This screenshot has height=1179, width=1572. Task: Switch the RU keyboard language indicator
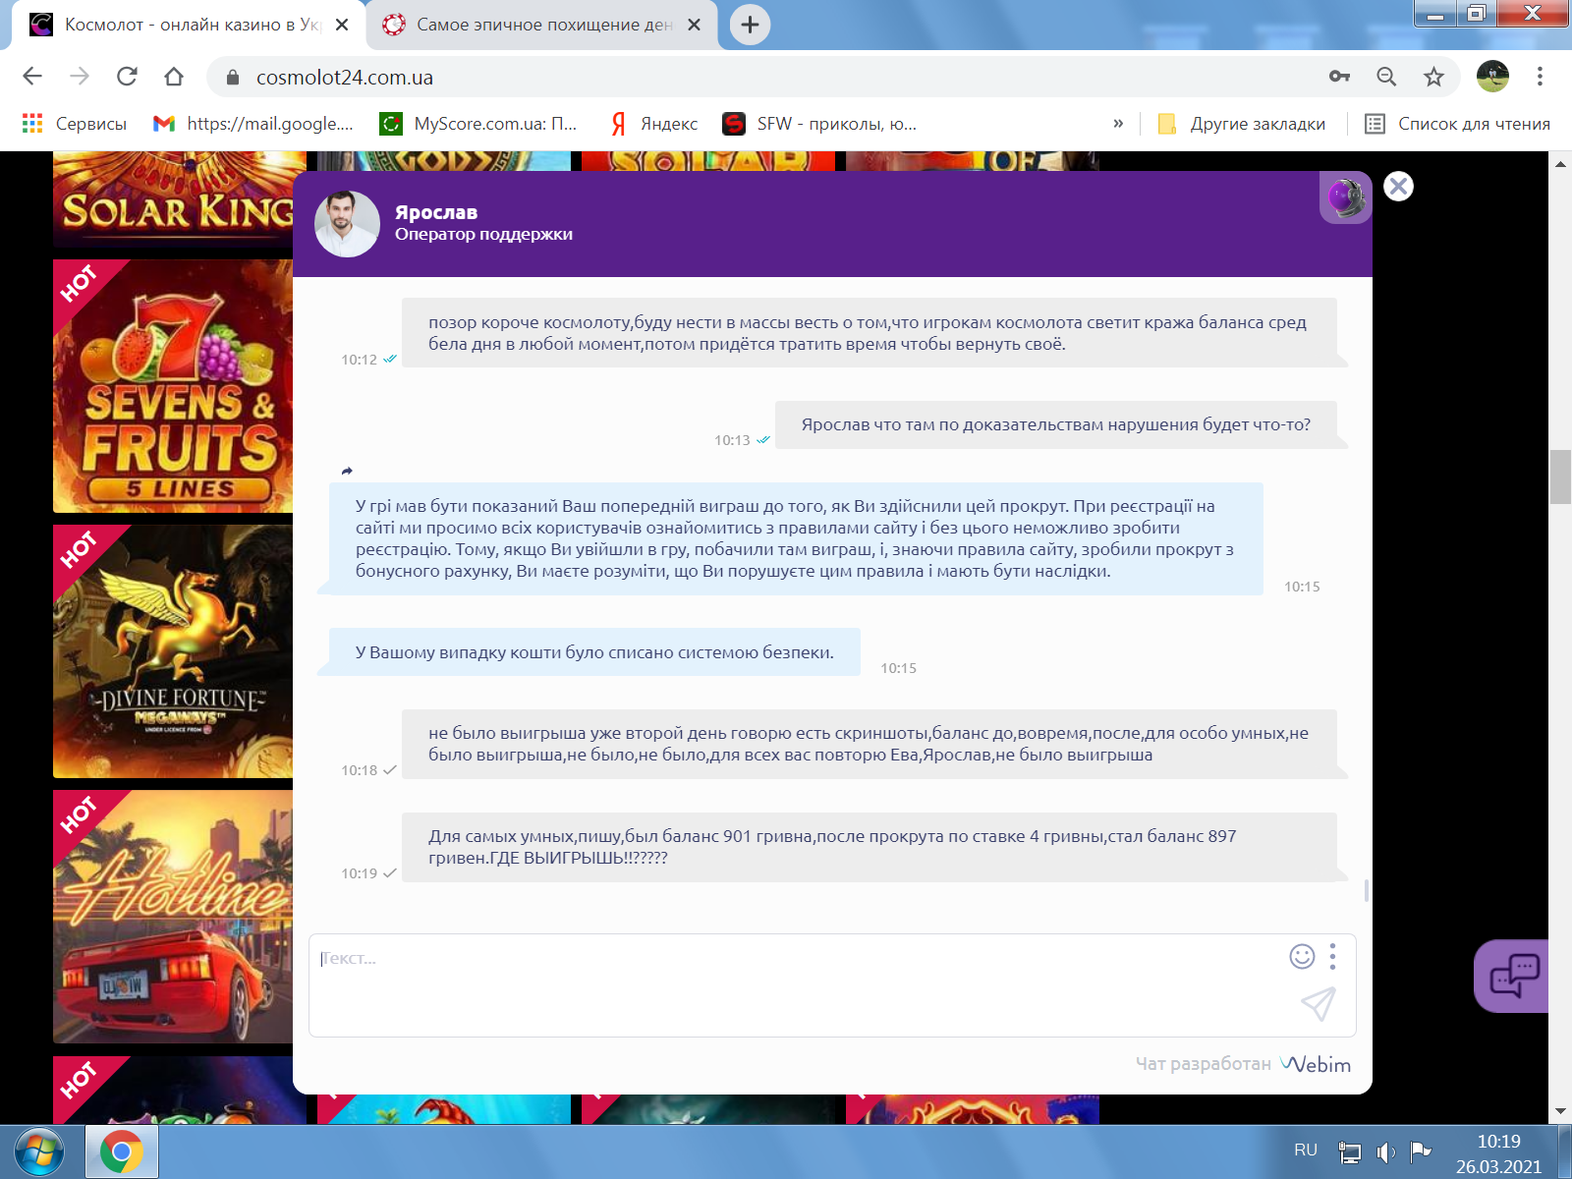tap(1306, 1151)
